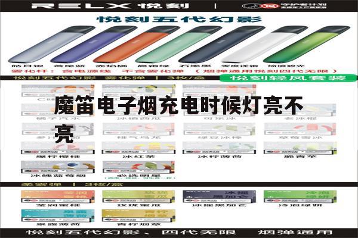The width and height of the screenshot is (358, 238).
Task: Select the gradient bright green vape device
Action: [307, 45]
